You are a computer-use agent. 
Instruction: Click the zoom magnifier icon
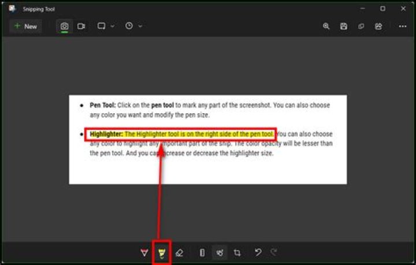click(326, 27)
